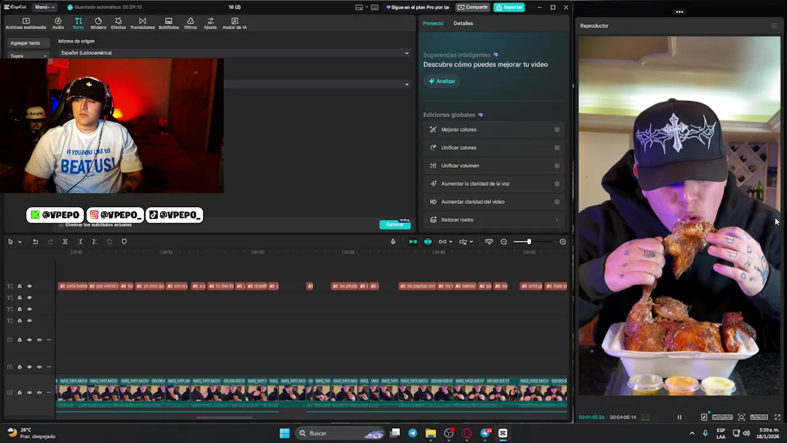Click the Completa quality button in player

[722, 417]
